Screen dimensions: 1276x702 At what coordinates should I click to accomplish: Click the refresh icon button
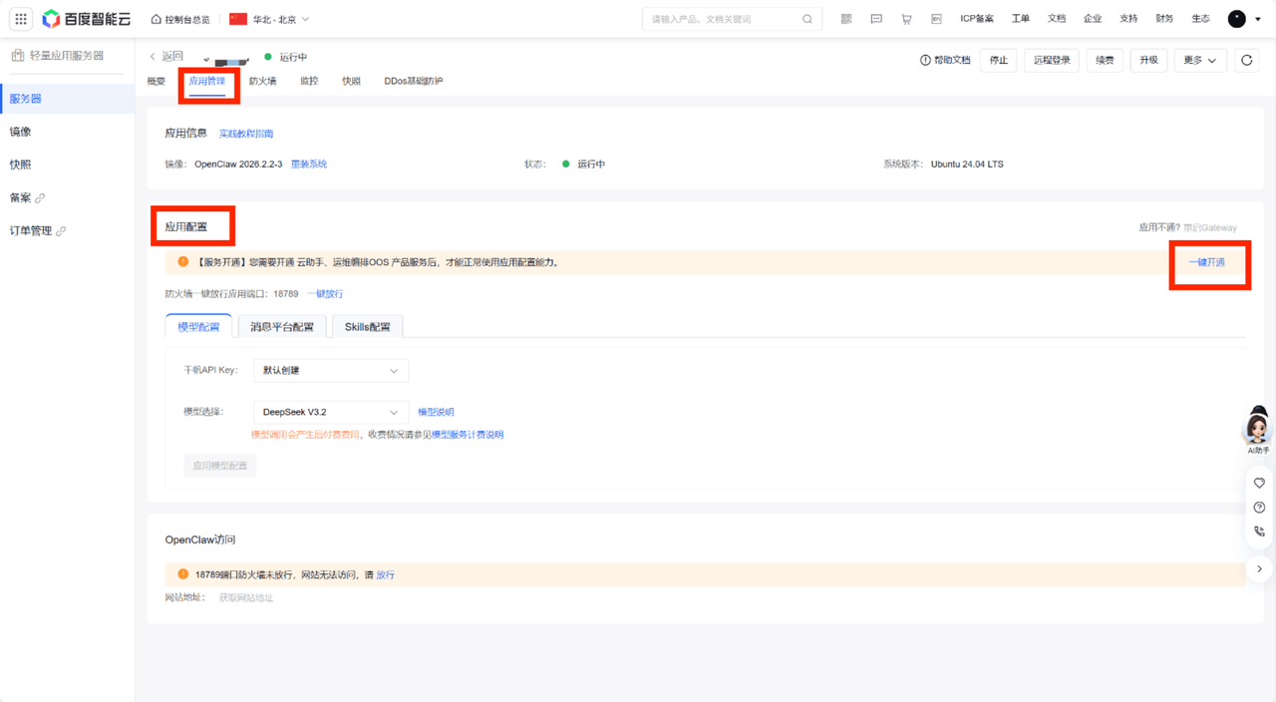coord(1246,61)
